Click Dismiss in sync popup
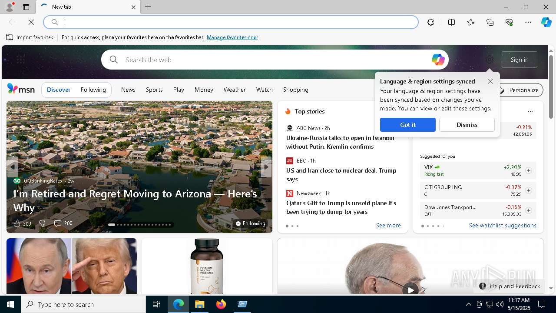Viewport: 556px width, 313px height. (467, 125)
